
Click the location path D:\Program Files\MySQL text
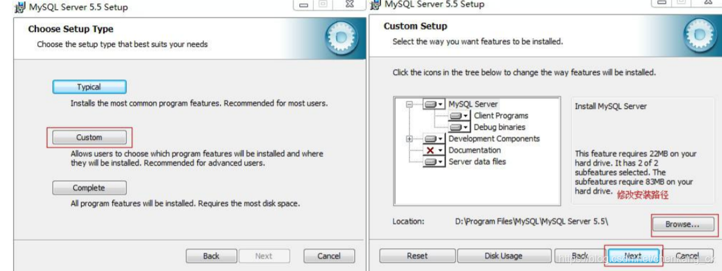click(x=531, y=221)
